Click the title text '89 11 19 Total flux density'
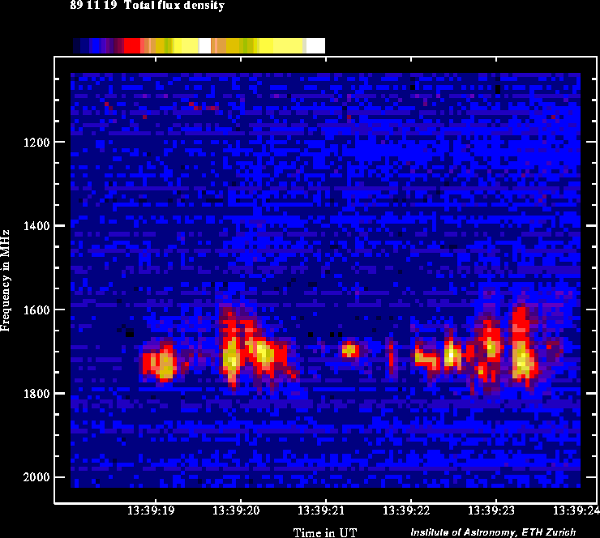 [x=148, y=6]
